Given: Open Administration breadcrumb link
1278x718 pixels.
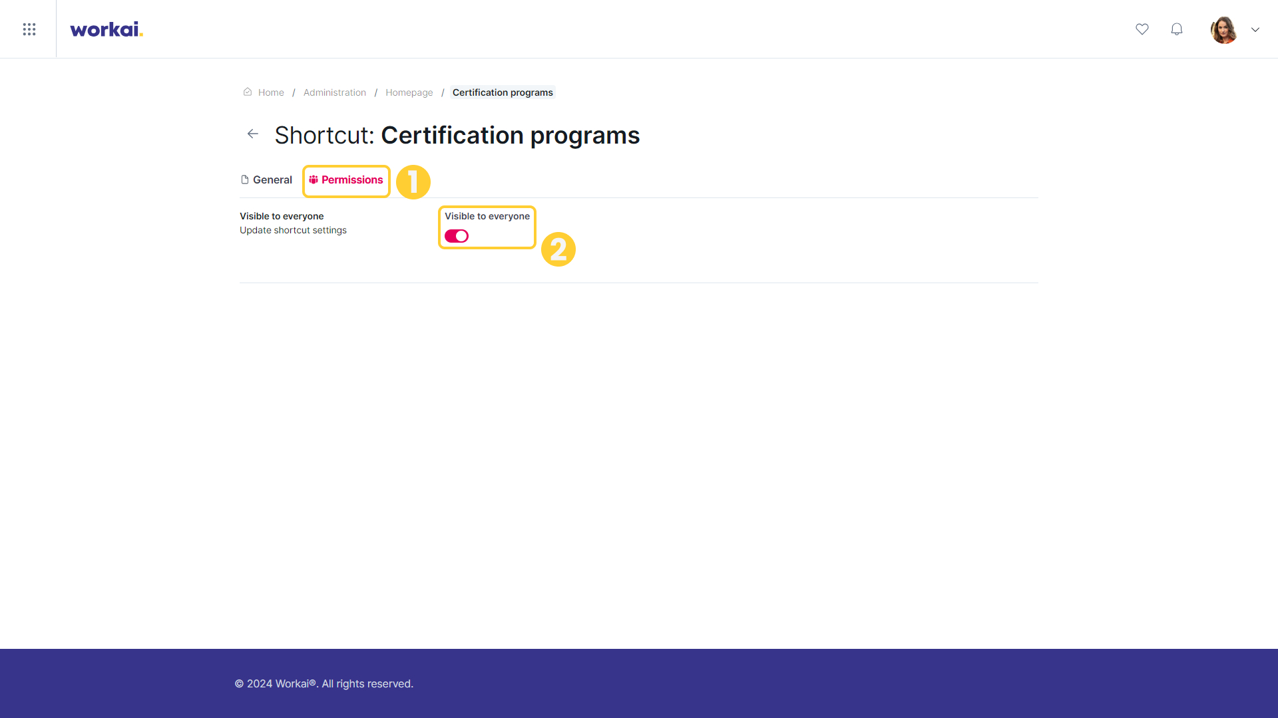Looking at the screenshot, I should (x=335, y=92).
